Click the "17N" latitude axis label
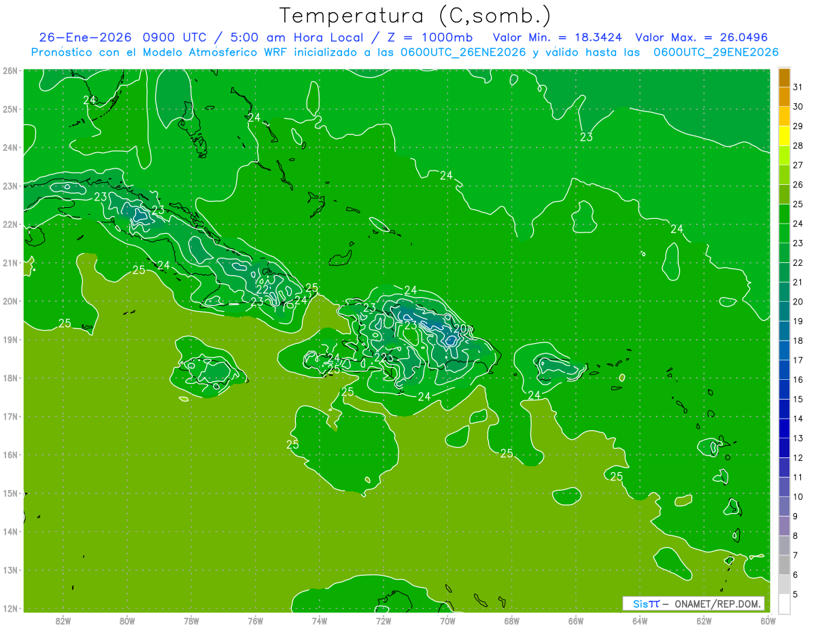816x630 pixels. (x=10, y=417)
